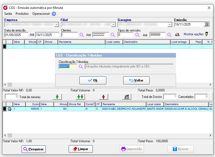
Task: Confirm with the Ok button
Action: click(x=93, y=80)
